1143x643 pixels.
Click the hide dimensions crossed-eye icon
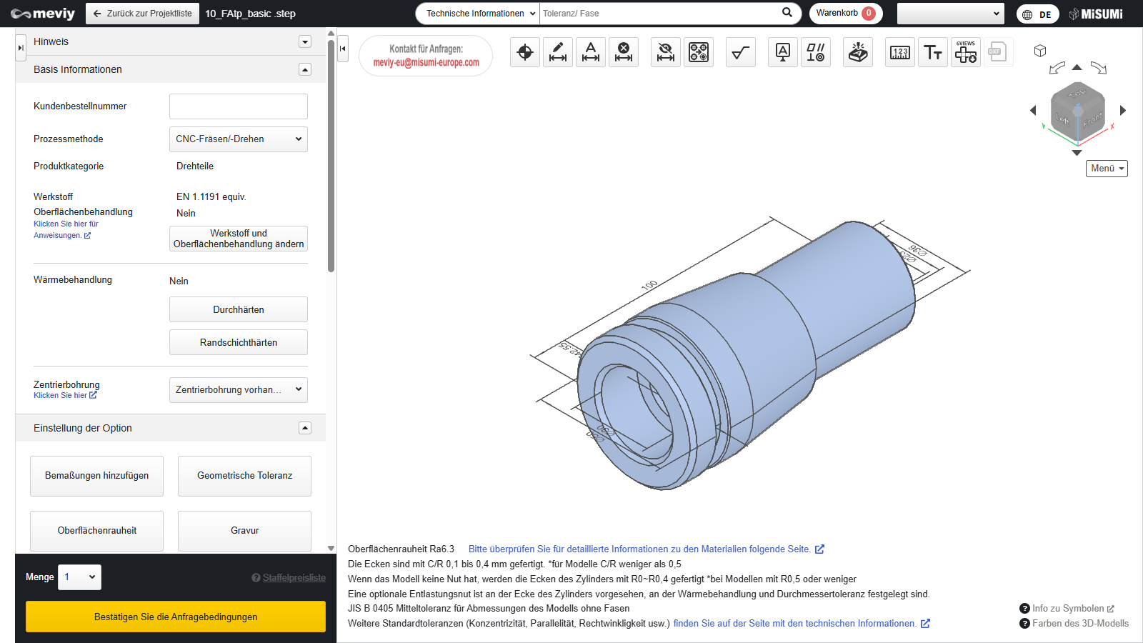click(666, 52)
